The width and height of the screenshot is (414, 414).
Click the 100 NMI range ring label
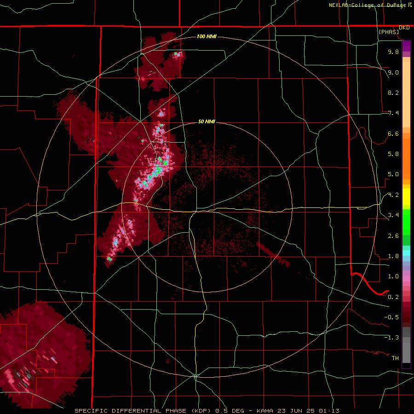click(207, 36)
